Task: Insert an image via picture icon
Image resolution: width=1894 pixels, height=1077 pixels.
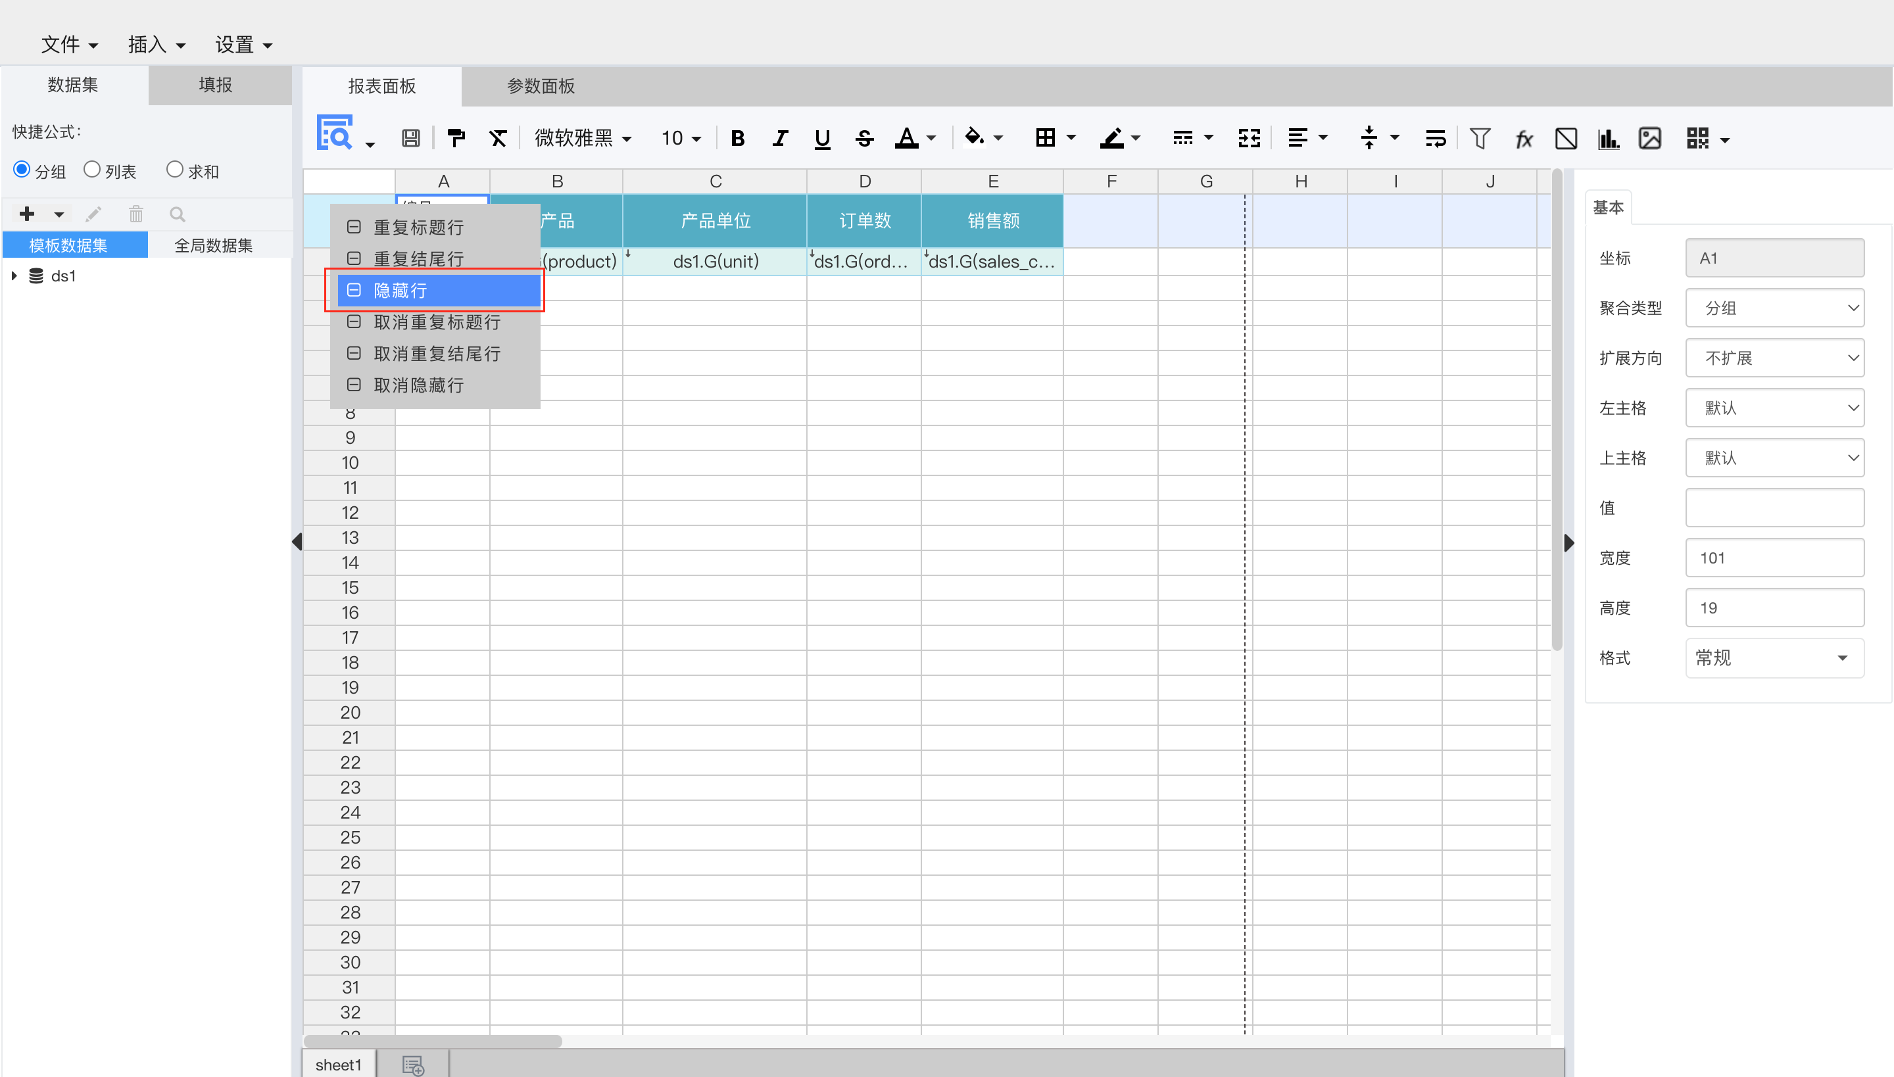Action: click(x=1650, y=138)
